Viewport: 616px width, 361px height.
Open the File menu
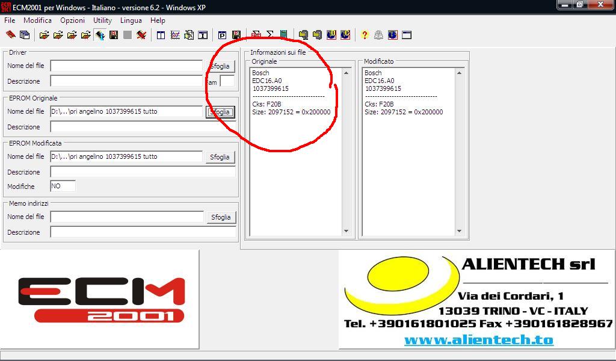point(10,20)
